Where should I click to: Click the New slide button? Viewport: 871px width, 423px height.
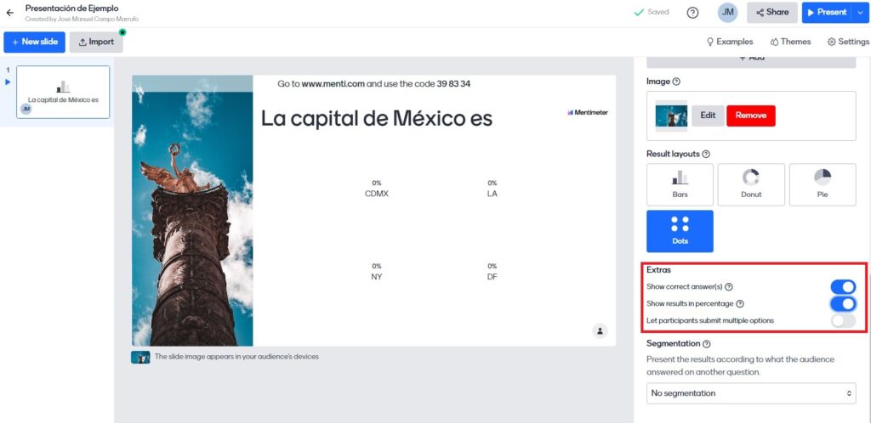(x=34, y=42)
